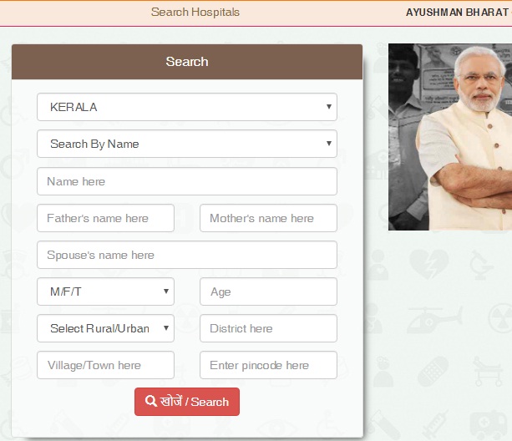Image resolution: width=512 pixels, height=441 pixels.
Task: Click the banner photo on the right
Action: click(450, 137)
